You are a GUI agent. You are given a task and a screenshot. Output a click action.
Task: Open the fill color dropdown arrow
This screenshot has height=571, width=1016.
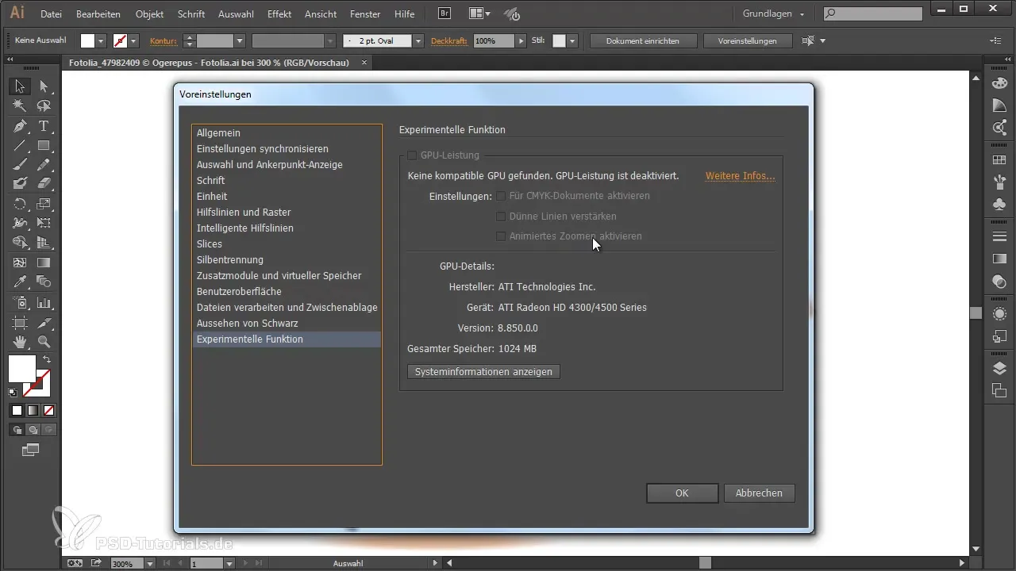pos(101,40)
